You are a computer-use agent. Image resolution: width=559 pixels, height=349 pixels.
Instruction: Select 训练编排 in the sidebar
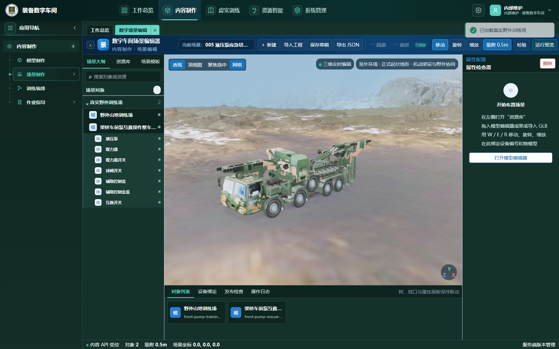[36, 88]
